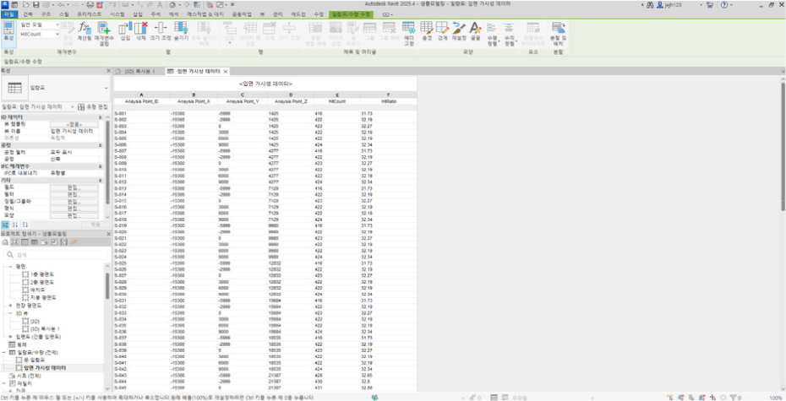This screenshot has width=786, height=401.
Task: Collapse the 3D 뷰 tree node
Action: 11,313
